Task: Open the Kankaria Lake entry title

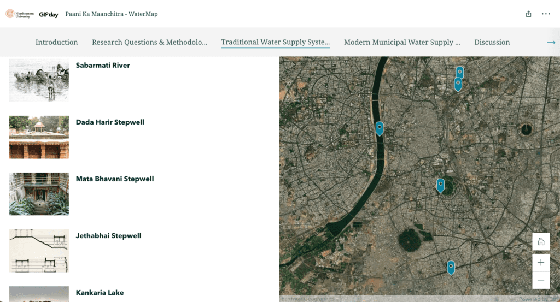Action: [x=100, y=292]
